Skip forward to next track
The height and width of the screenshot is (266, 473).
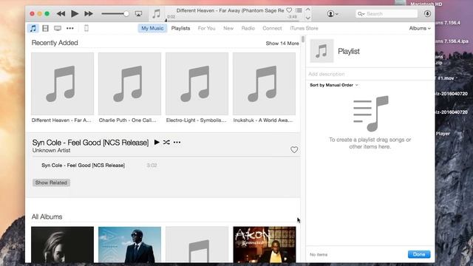[x=89, y=13]
